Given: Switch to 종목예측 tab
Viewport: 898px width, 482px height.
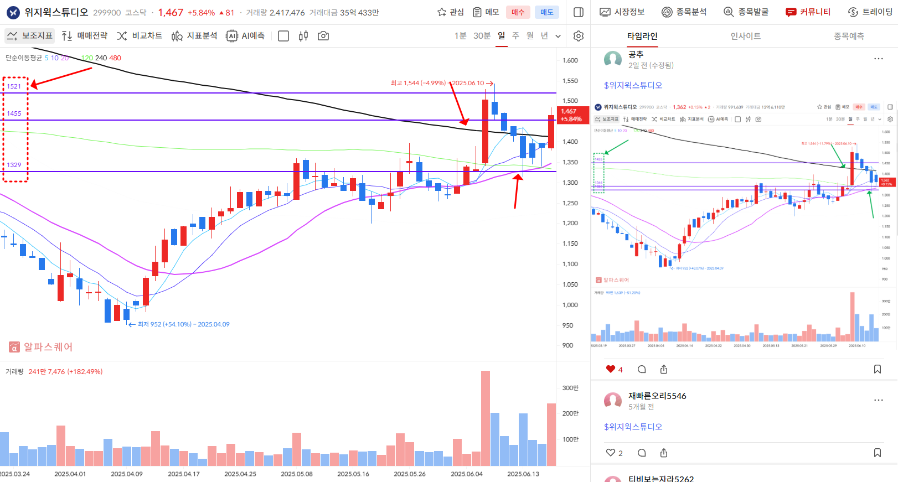Looking at the screenshot, I should tap(849, 37).
